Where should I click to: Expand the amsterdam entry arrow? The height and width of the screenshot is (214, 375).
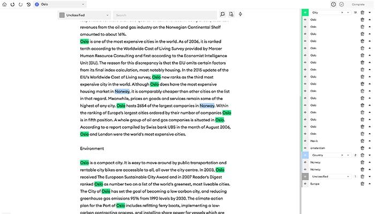pyautogui.click(x=370, y=148)
